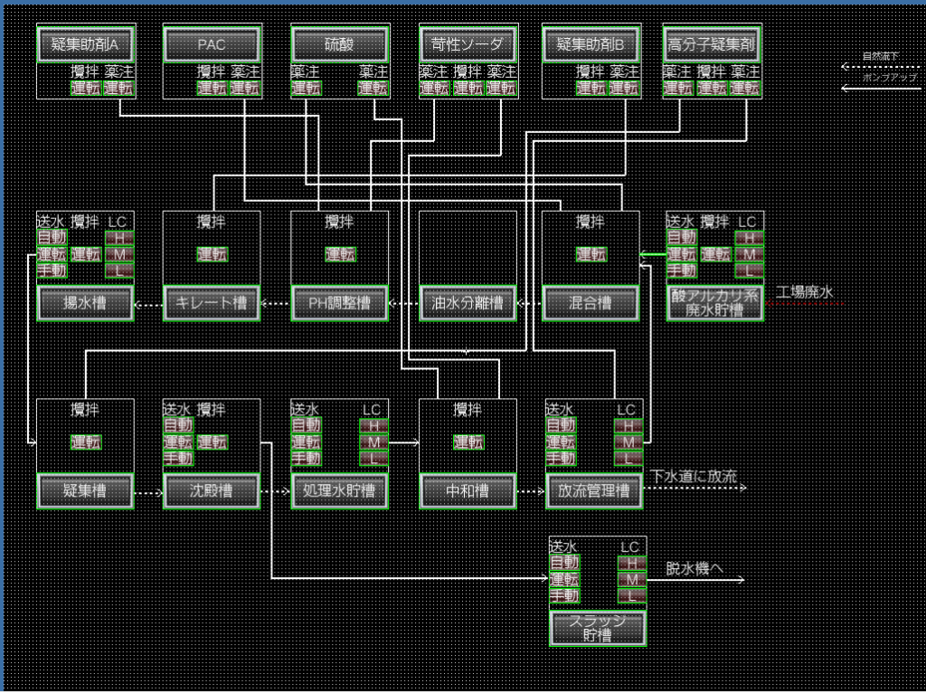Toggle middle 攪拌 運転 under 苛性ソーダ

pyautogui.click(x=468, y=88)
